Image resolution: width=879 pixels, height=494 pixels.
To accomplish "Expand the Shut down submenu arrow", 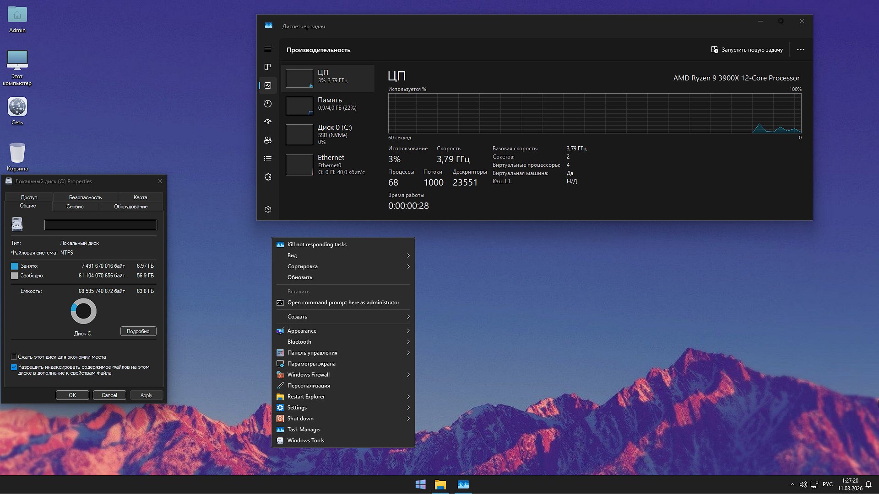I will tap(408, 419).
